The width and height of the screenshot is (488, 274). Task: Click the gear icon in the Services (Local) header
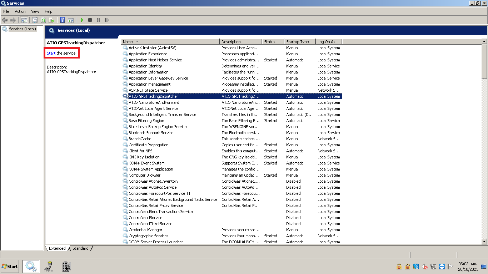coord(52,31)
